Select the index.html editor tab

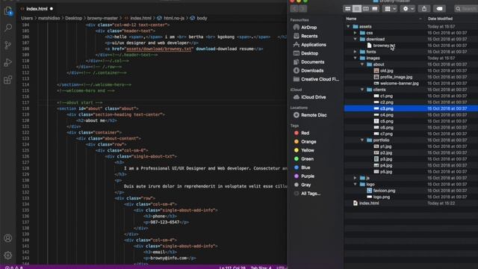[x=37, y=9]
